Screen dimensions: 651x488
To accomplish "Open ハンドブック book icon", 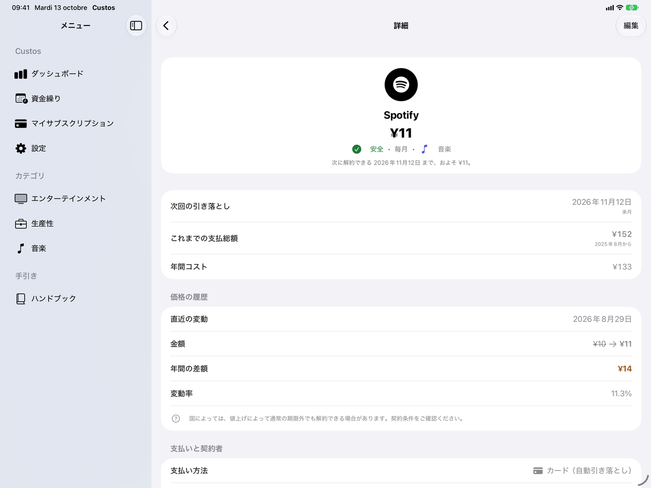I will tap(21, 298).
